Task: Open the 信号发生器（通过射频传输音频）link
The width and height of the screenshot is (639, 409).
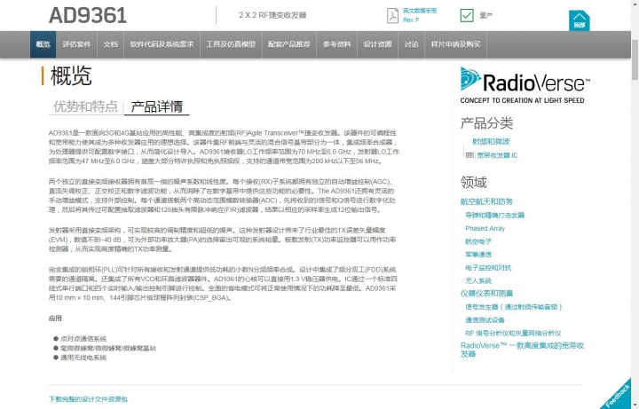Action: point(514,307)
